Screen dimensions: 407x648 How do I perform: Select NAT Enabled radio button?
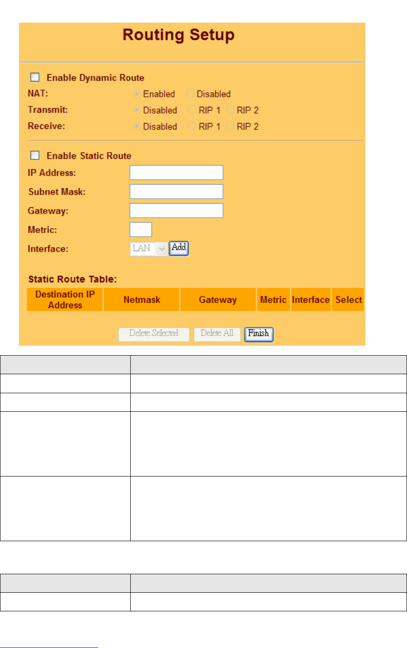coord(137,94)
